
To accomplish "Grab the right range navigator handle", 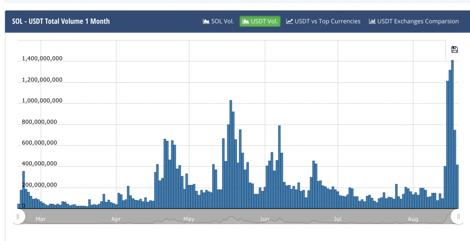I will (x=458, y=216).
